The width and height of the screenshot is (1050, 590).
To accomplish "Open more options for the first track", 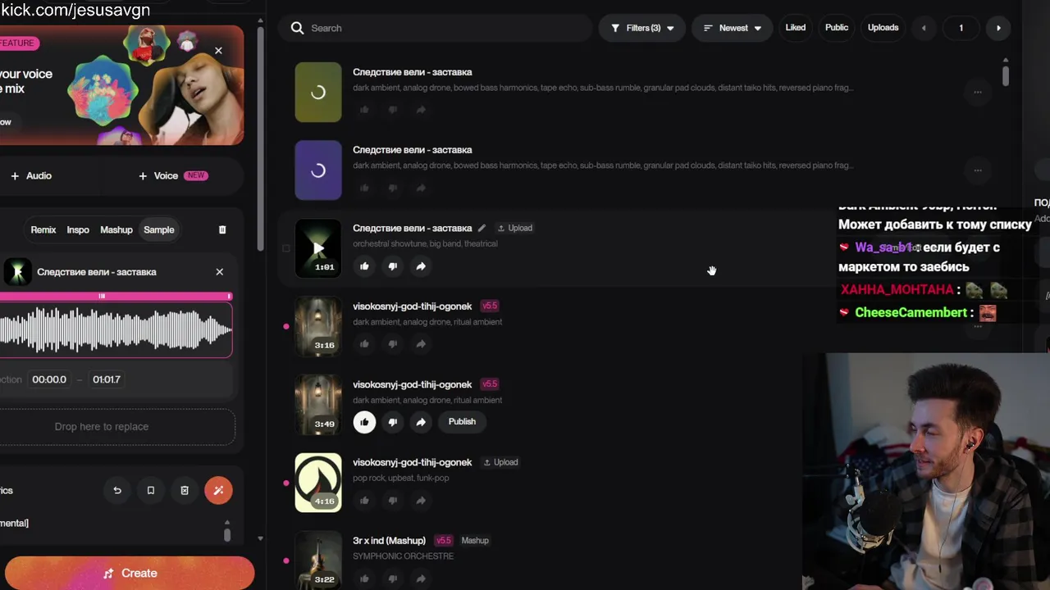I will pos(978,93).
